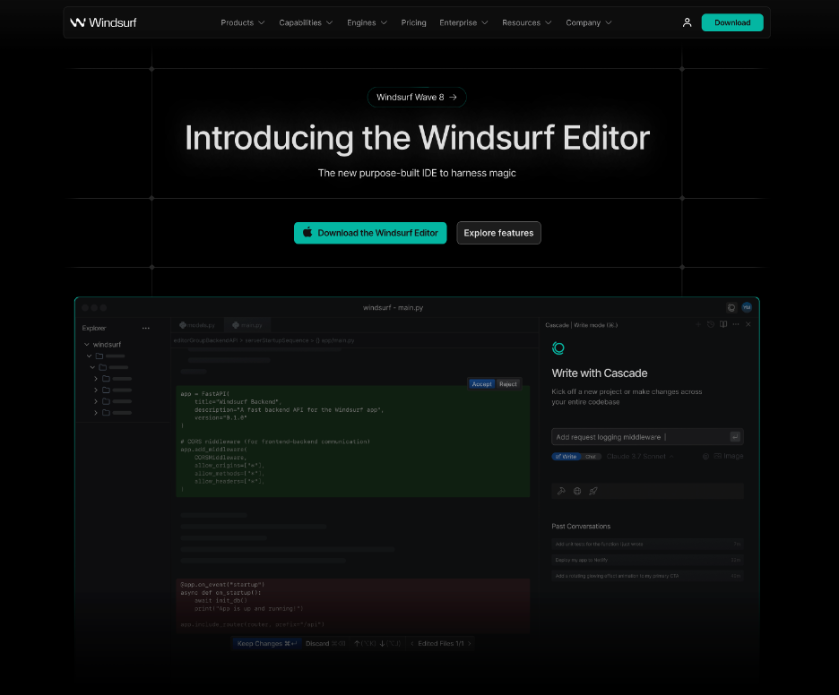Open the user account icon
This screenshot has width=839, height=695.
point(687,22)
